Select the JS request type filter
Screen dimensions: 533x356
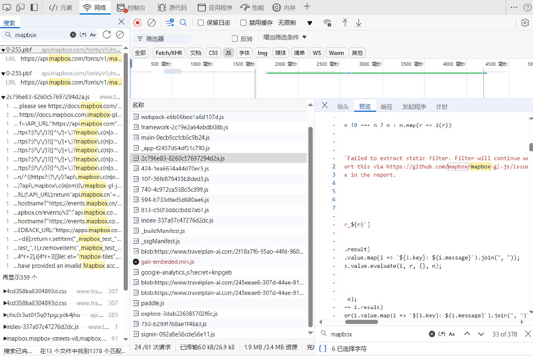point(228,53)
